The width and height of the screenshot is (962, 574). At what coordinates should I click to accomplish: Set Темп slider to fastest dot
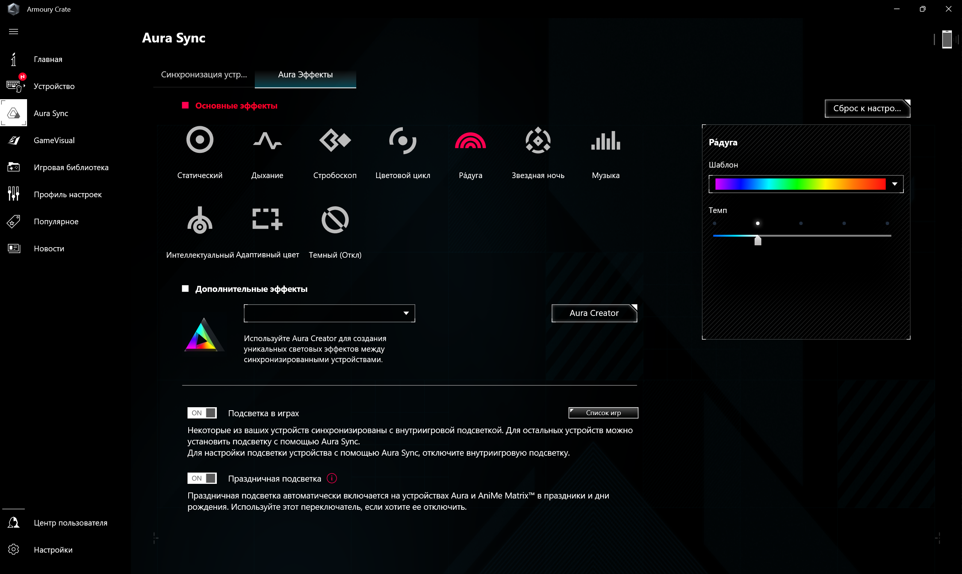click(x=887, y=224)
